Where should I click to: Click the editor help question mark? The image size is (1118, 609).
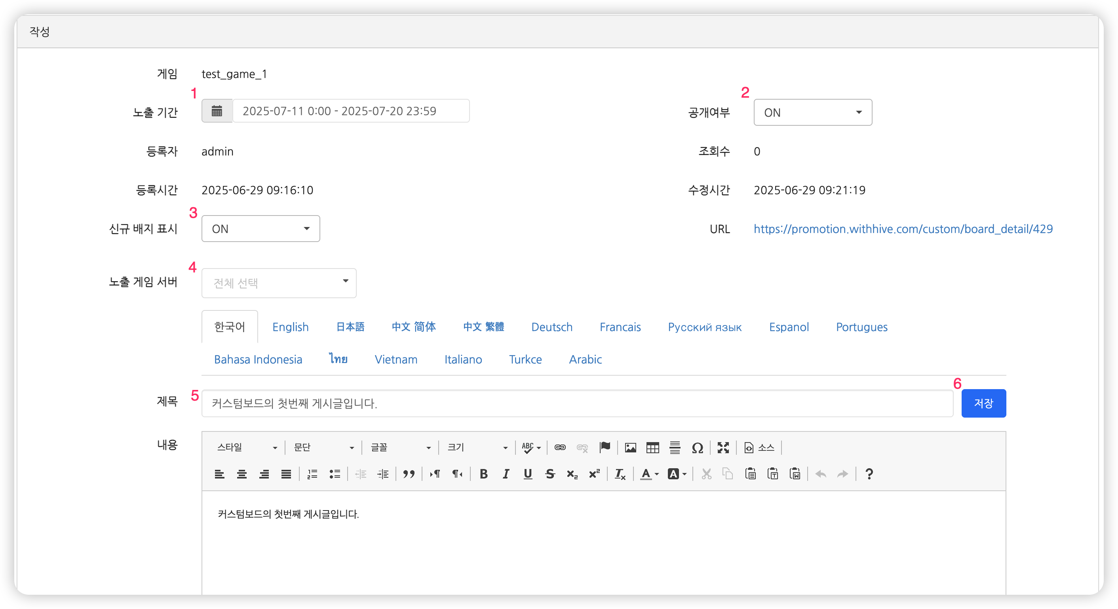coord(869,474)
